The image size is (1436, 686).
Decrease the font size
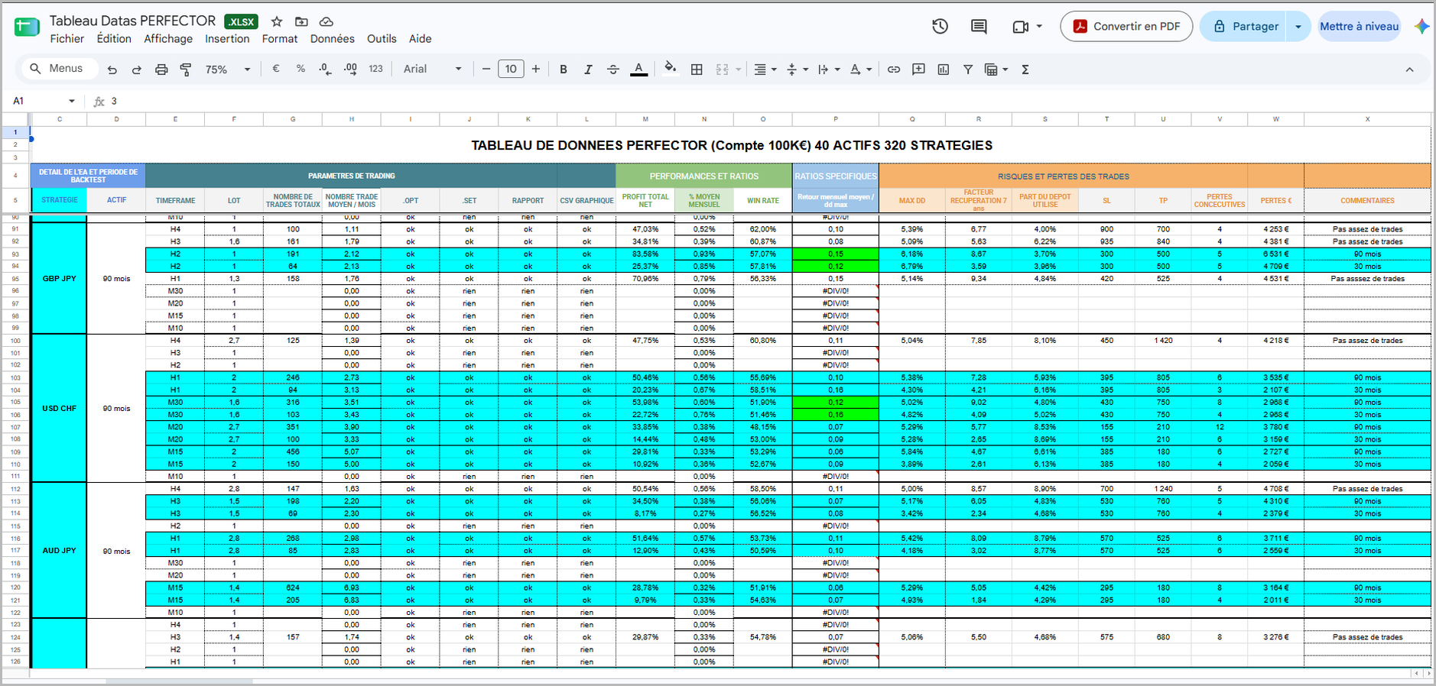(486, 70)
